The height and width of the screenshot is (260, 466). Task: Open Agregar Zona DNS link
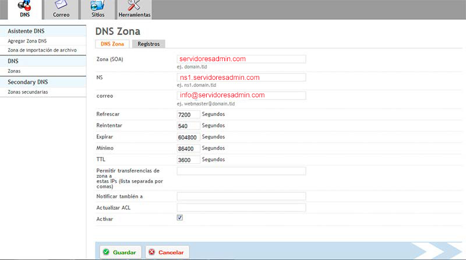coord(27,41)
